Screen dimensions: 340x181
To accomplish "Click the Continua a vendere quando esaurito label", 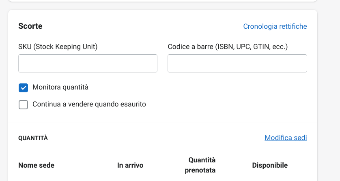I will (89, 104).
